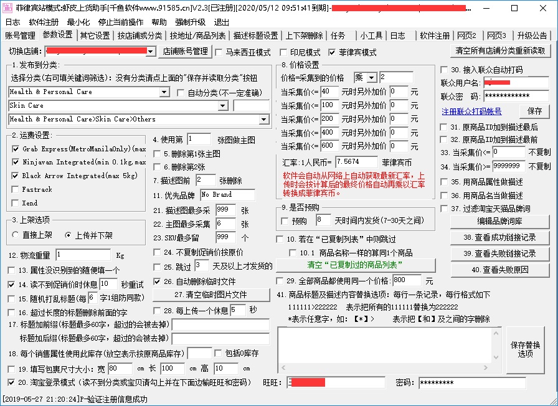The image size is (558, 406).
Task: Click the 优先品牌 No Brand field
Action: [x=227, y=195]
